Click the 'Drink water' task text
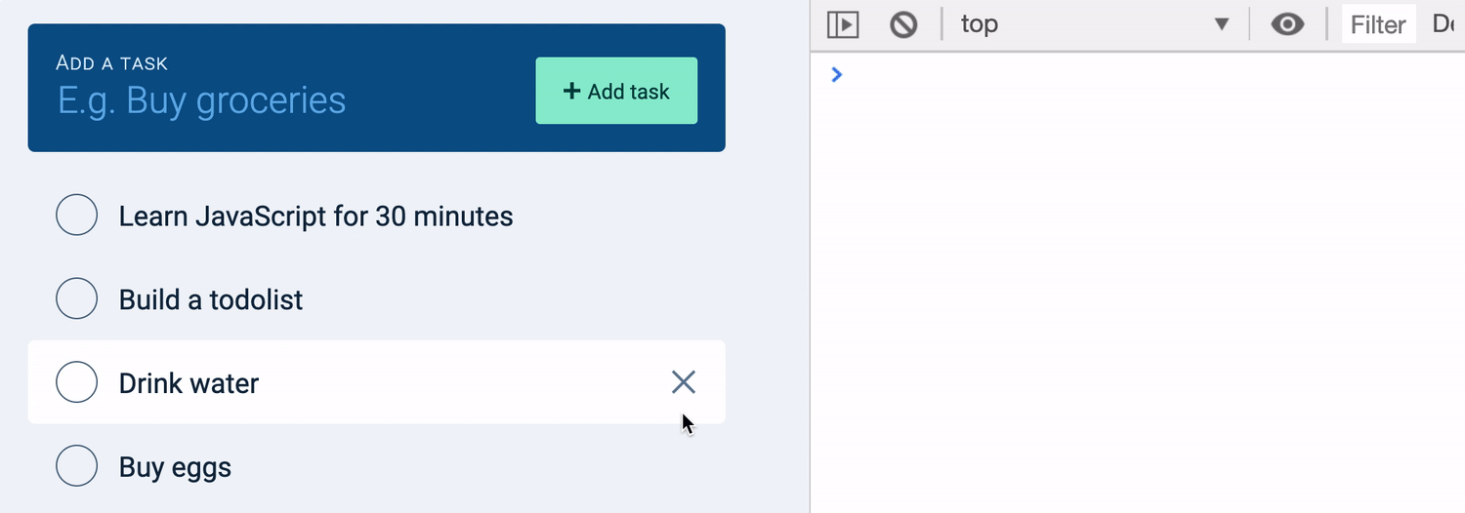This screenshot has width=1465, height=513. pyautogui.click(x=188, y=383)
